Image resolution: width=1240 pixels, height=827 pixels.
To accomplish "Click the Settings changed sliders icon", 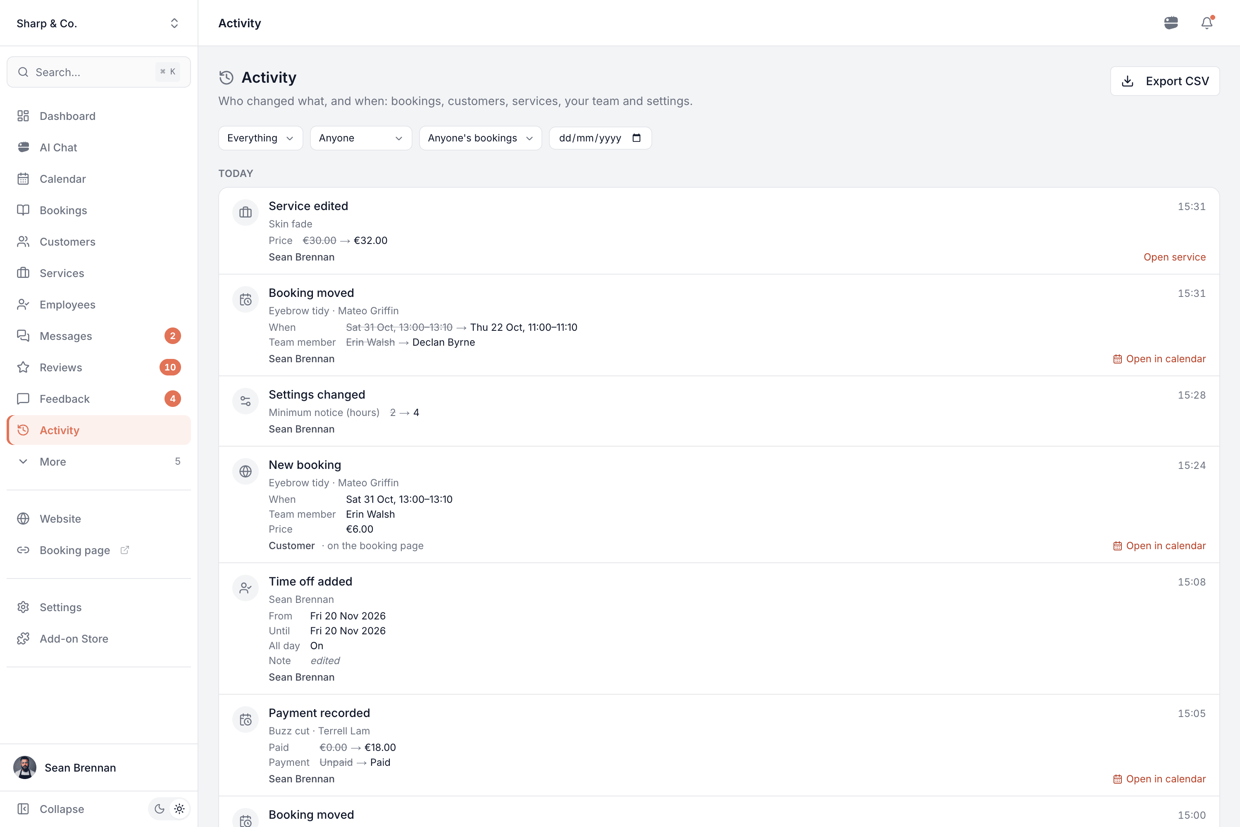I will (x=246, y=402).
